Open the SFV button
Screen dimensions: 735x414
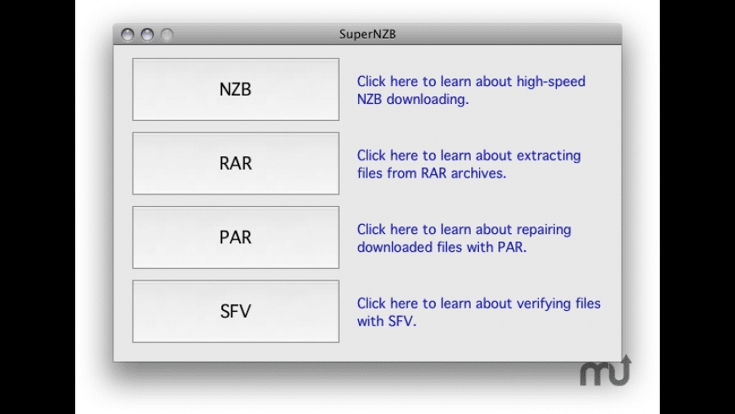click(236, 311)
